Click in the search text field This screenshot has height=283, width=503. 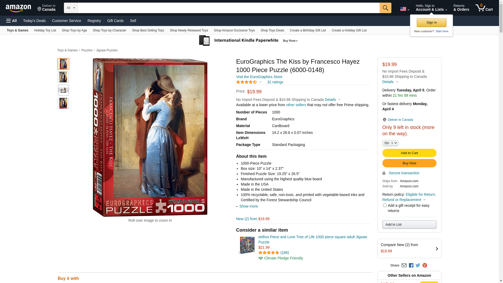(228, 8)
